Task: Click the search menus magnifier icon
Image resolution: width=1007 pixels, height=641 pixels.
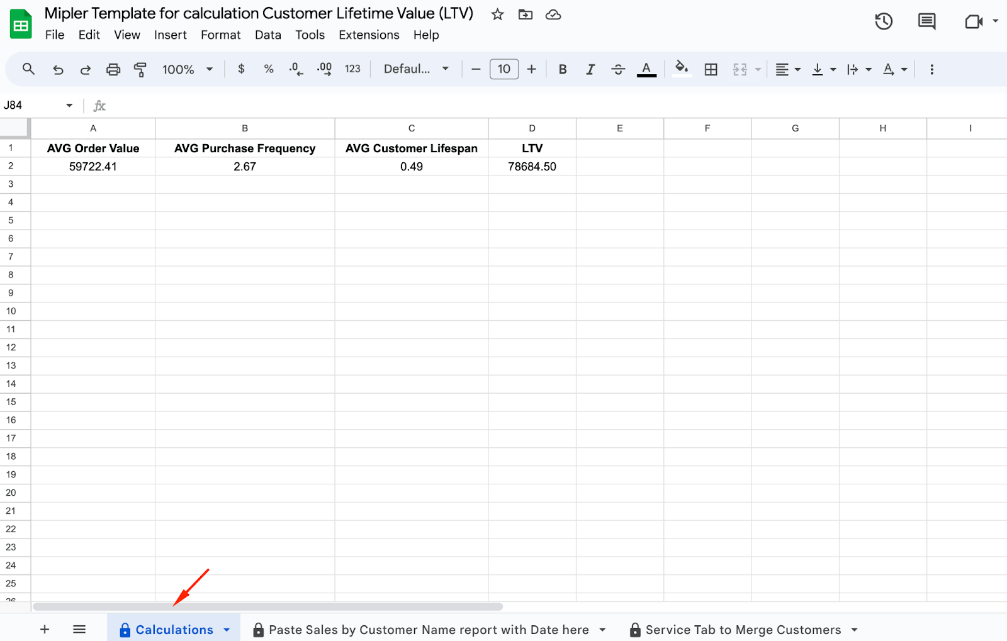Action: point(28,69)
